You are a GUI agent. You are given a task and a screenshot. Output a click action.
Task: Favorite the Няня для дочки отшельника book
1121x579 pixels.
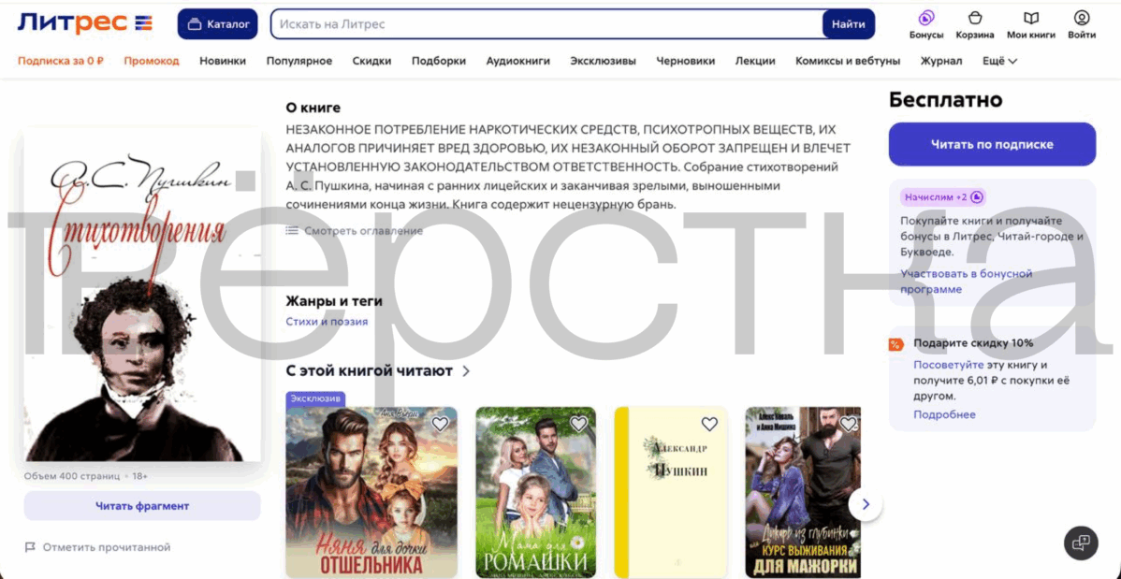coord(440,424)
